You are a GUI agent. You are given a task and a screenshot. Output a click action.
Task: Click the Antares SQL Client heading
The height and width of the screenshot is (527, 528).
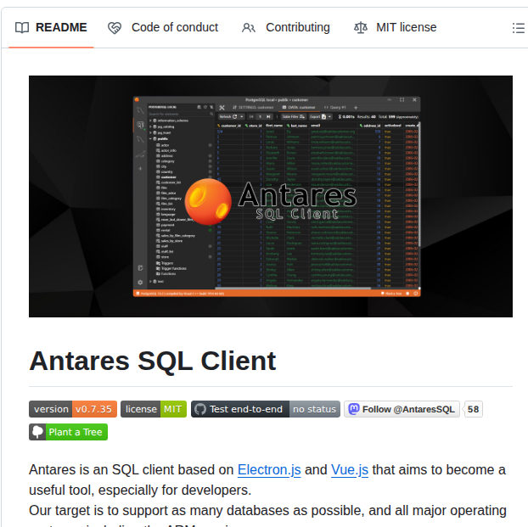153,361
